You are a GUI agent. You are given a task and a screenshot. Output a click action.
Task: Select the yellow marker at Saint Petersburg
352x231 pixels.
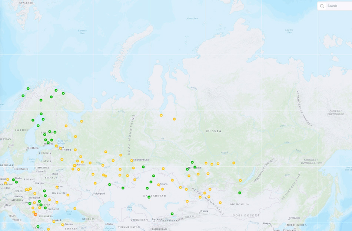pos(57,146)
